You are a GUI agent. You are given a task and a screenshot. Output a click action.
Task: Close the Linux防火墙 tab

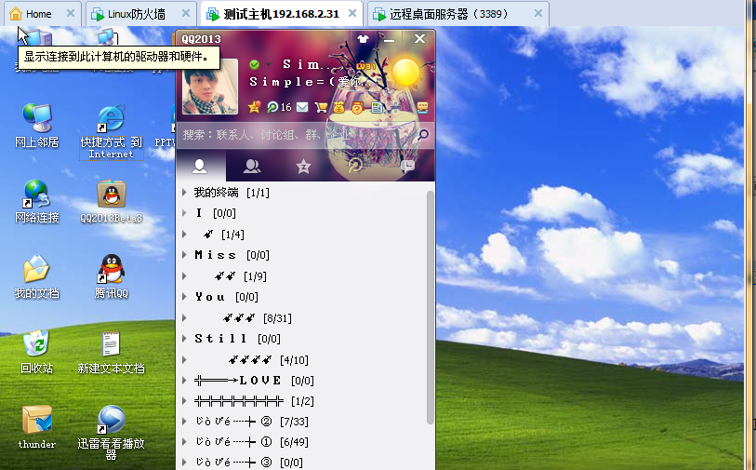click(186, 14)
